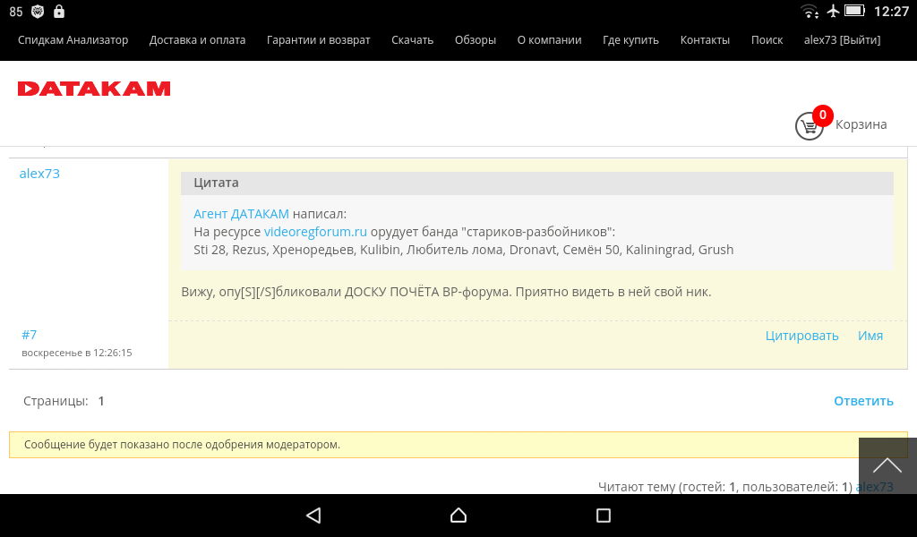Open Где купить page
The width and height of the screenshot is (917, 537).
(x=630, y=39)
